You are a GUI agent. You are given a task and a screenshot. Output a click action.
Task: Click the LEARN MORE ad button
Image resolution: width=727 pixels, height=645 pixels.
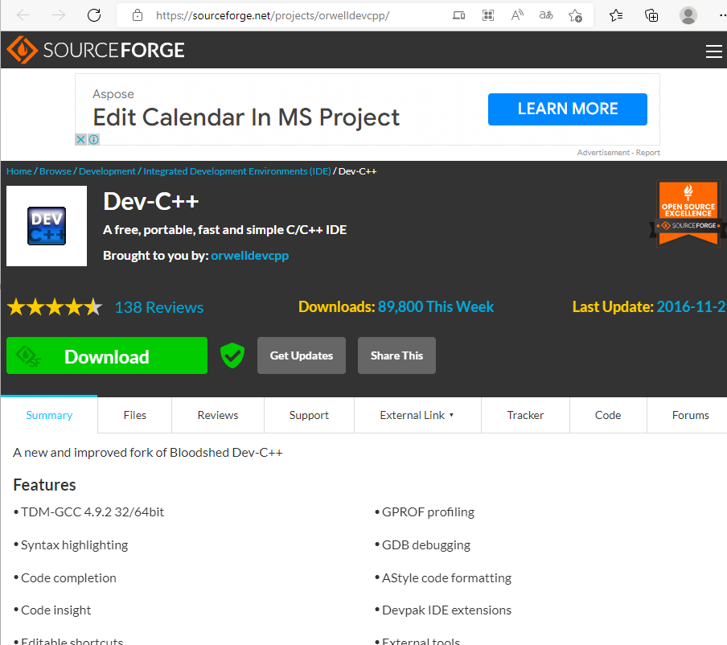point(568,109)
